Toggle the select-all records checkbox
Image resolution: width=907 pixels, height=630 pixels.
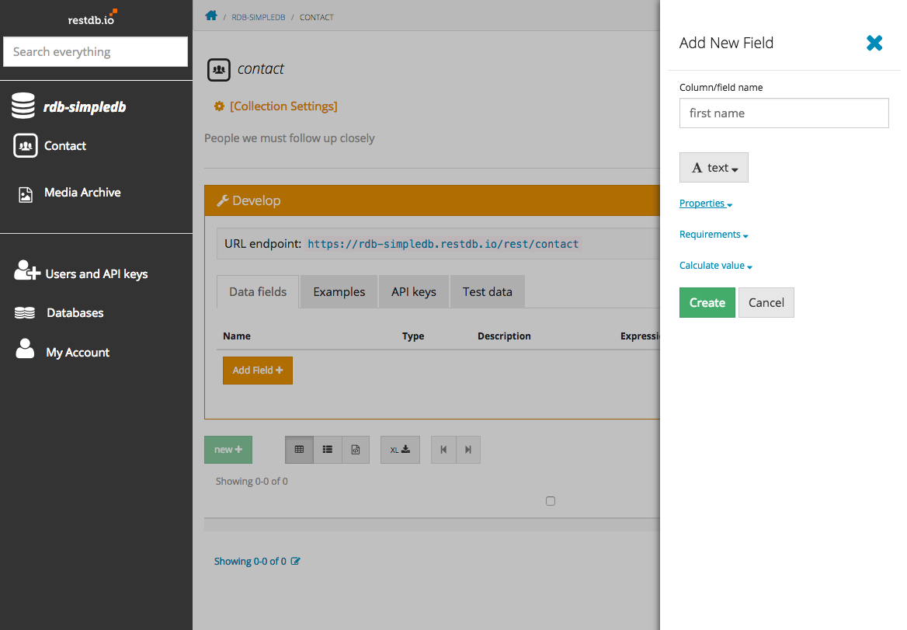551,501
